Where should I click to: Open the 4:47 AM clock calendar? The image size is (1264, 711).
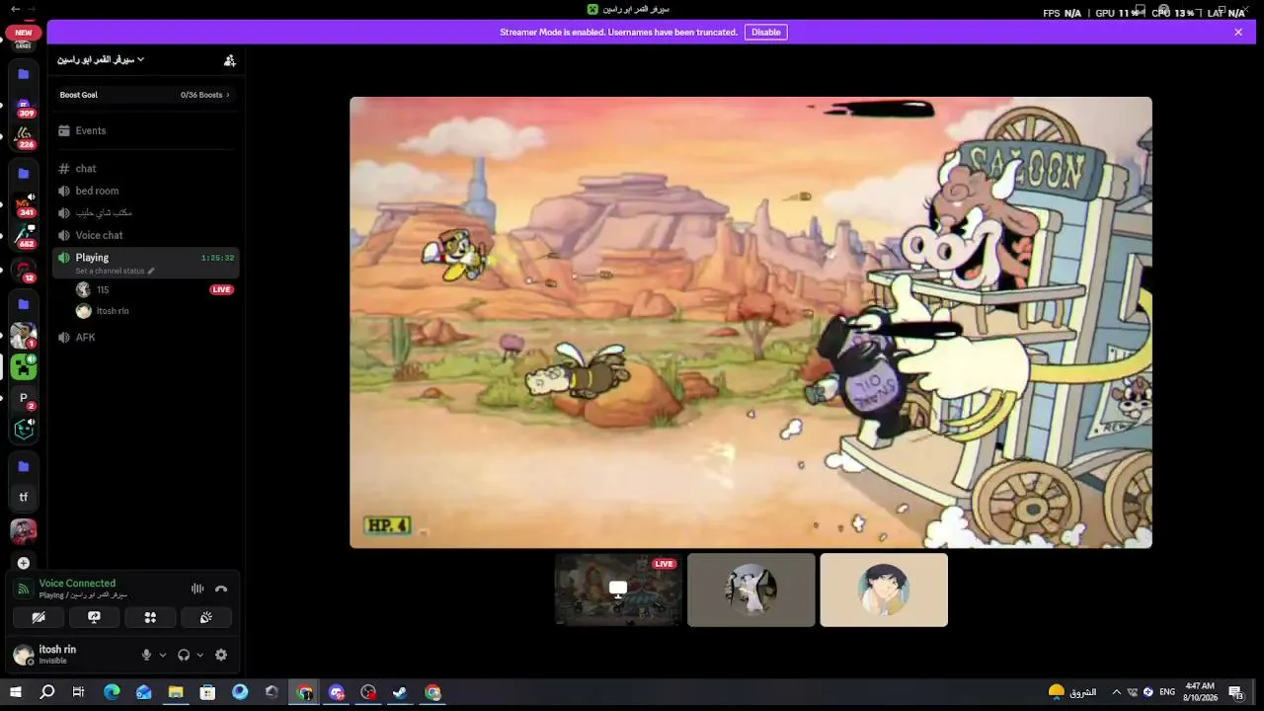click(x=1200, y=691)
